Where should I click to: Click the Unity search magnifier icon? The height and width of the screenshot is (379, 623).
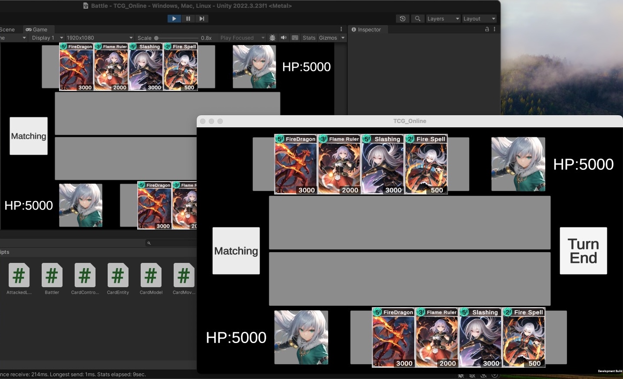(417, 19)
